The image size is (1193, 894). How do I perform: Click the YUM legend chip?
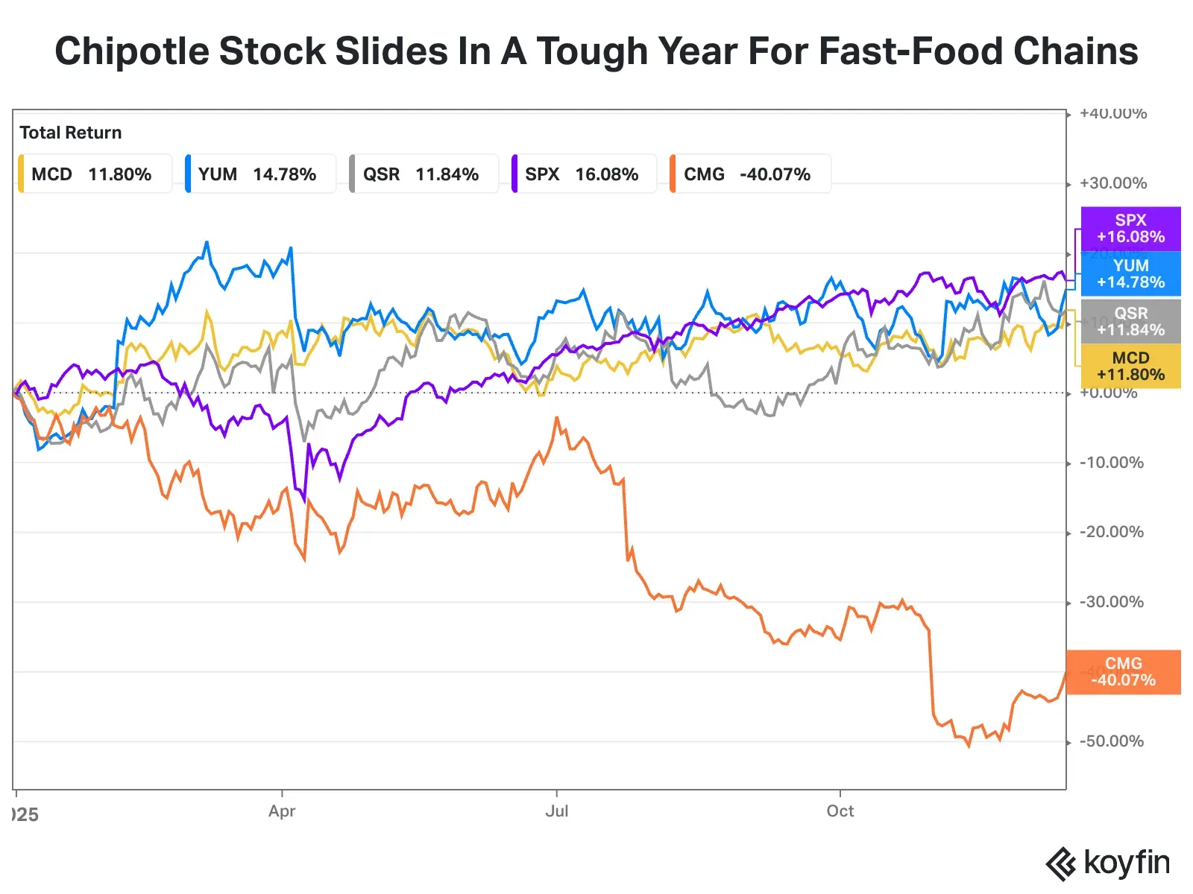pos(259,174)
